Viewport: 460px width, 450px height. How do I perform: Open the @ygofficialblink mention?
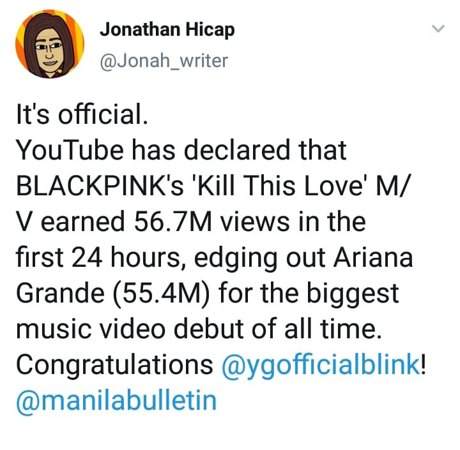pos(321,366)
